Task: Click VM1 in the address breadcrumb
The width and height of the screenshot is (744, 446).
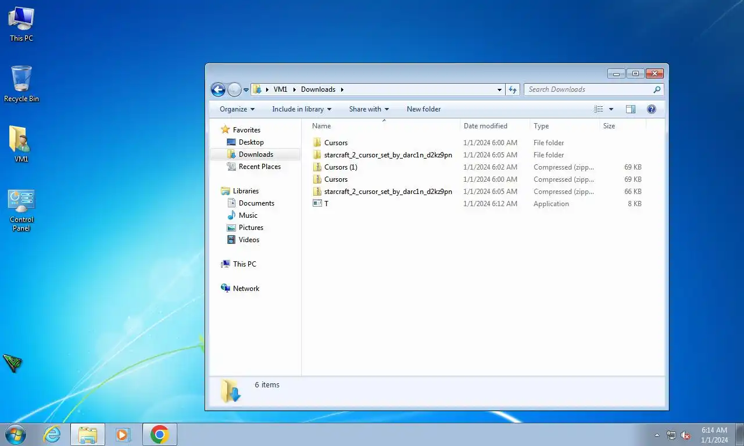Action: pyautogui.click(x=281, y=89)
